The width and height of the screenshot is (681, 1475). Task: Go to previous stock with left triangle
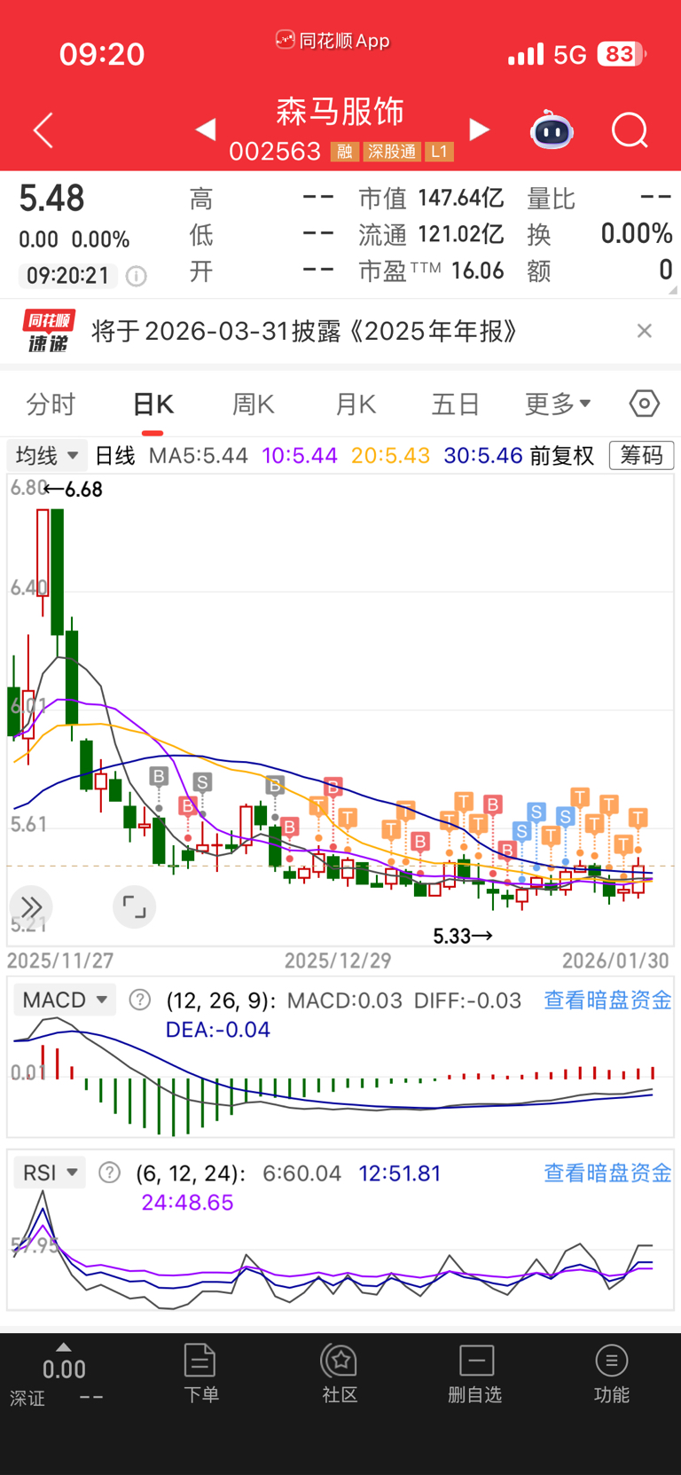pyautogui.click(x=206, y=129)
